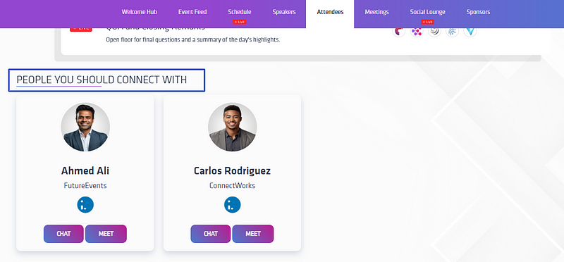Viewport: 564px width, 262px height.
Task: Start a chat with Carlos Rodriguez
Action: pyautogui.click(x=210, y=234)
